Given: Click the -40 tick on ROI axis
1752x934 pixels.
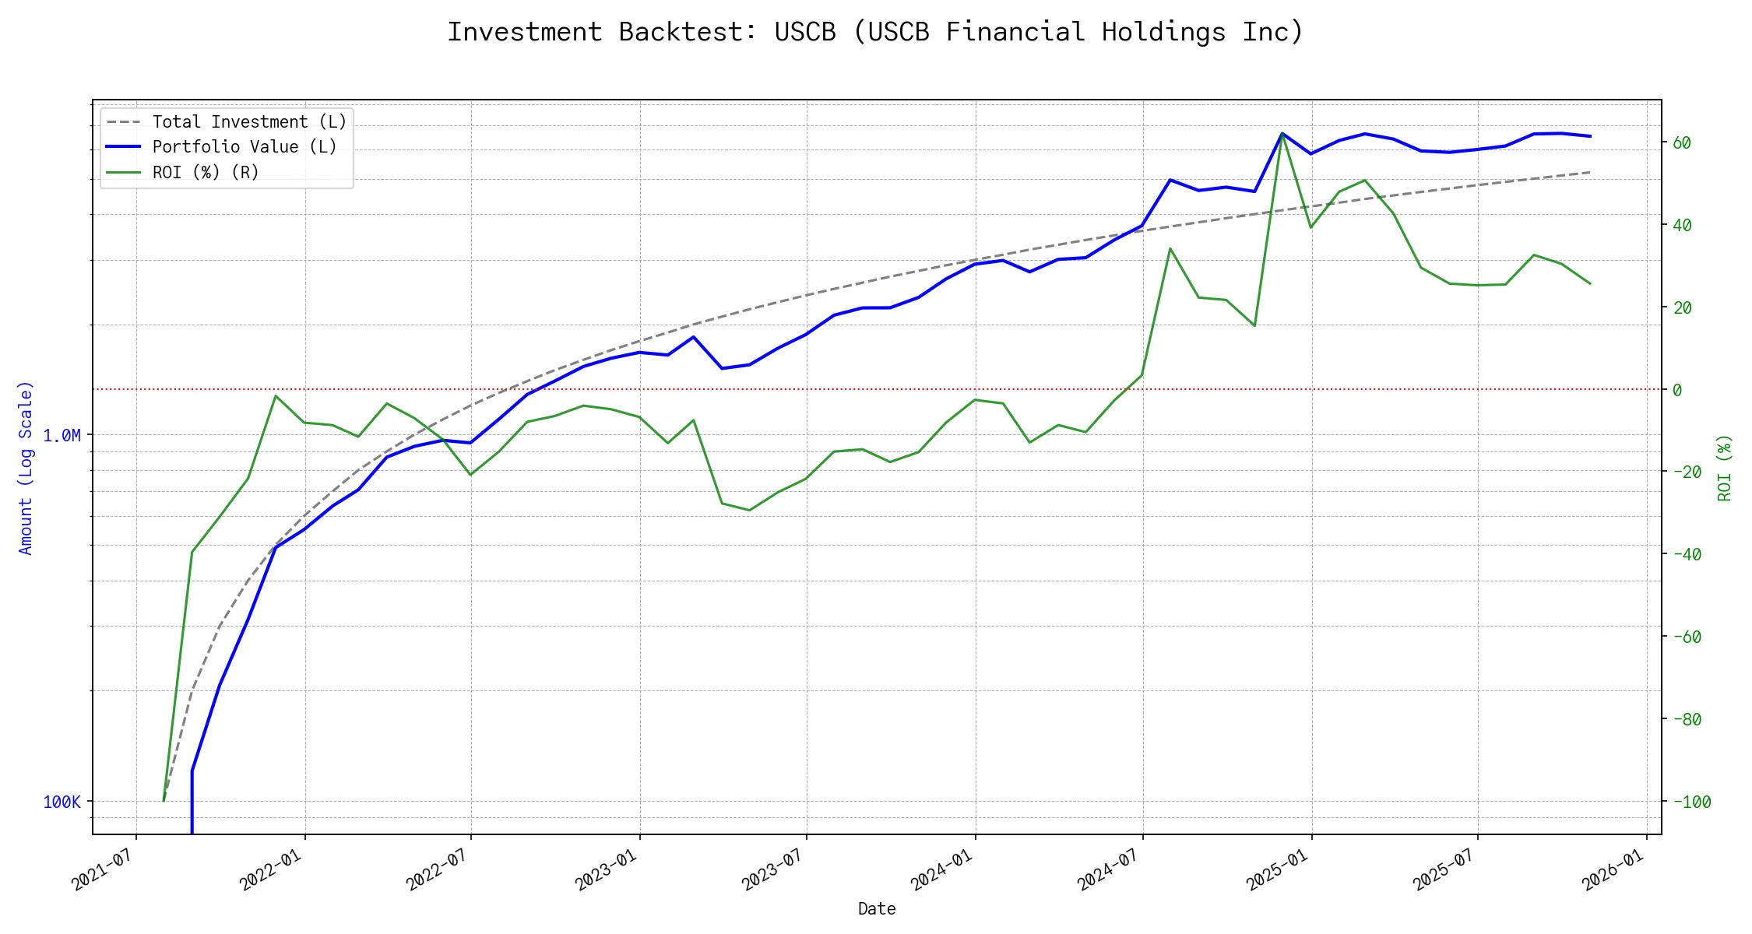Looking at the screenshot, I should [1687, 555].
